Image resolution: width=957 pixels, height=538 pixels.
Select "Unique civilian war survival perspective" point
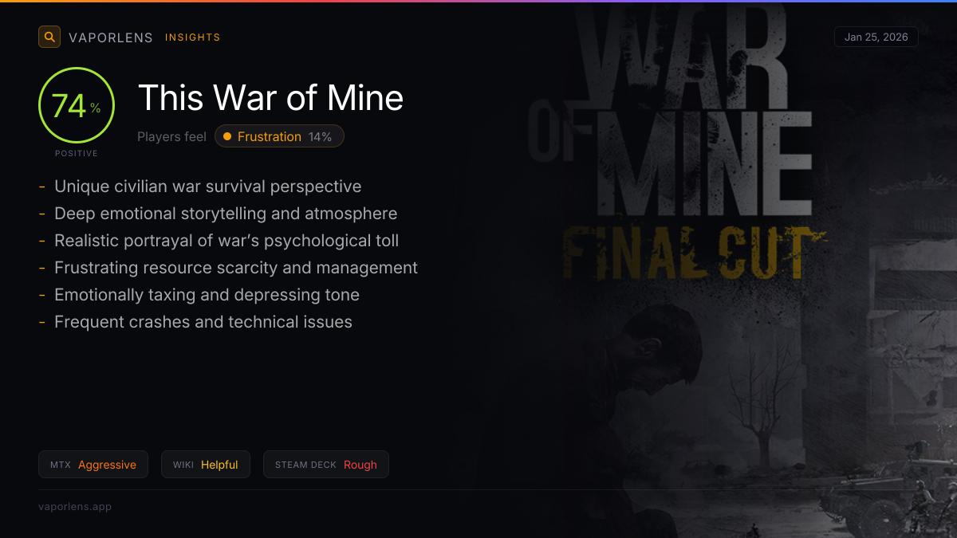[207, 187]
